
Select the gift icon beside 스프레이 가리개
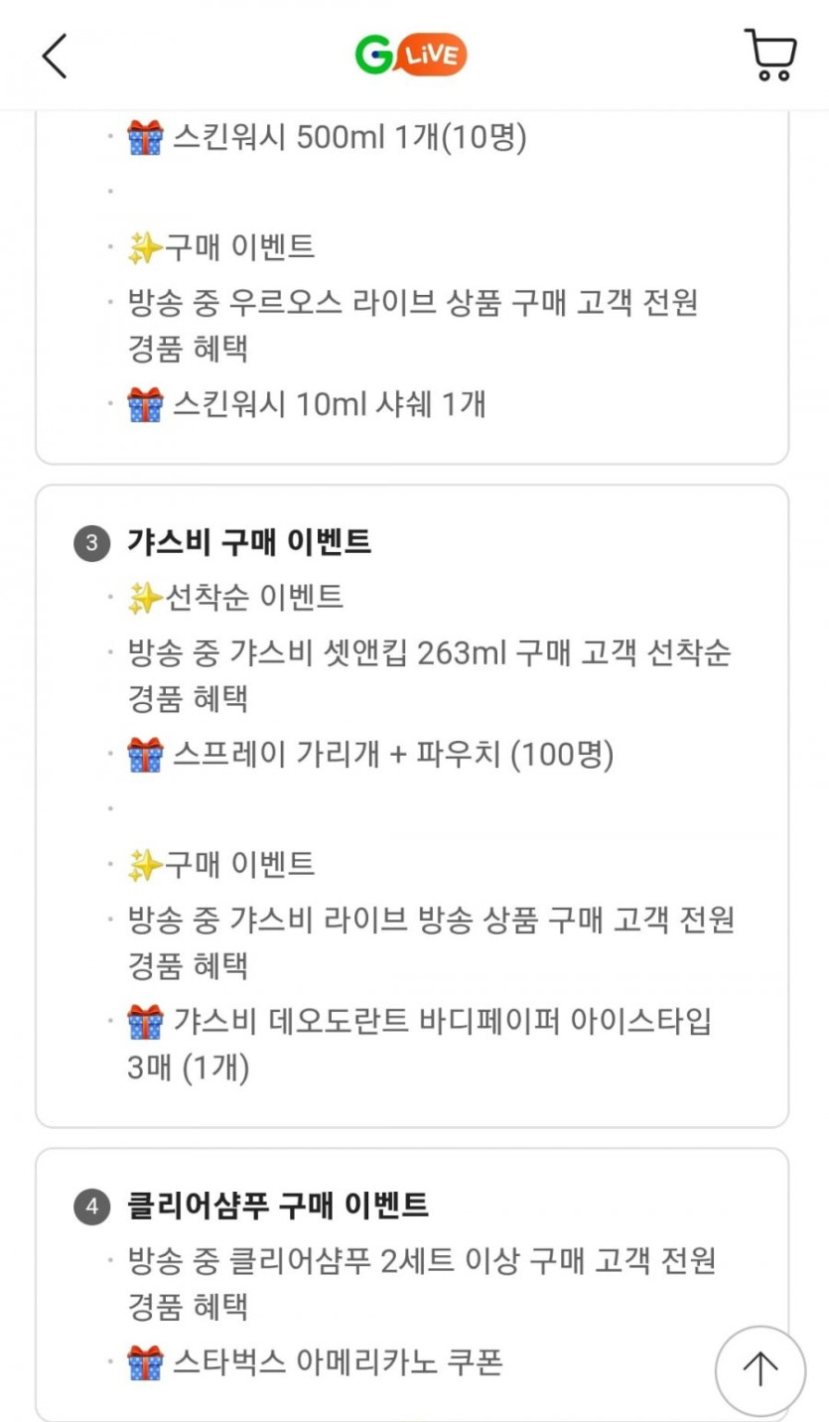[x=145, y=756]
